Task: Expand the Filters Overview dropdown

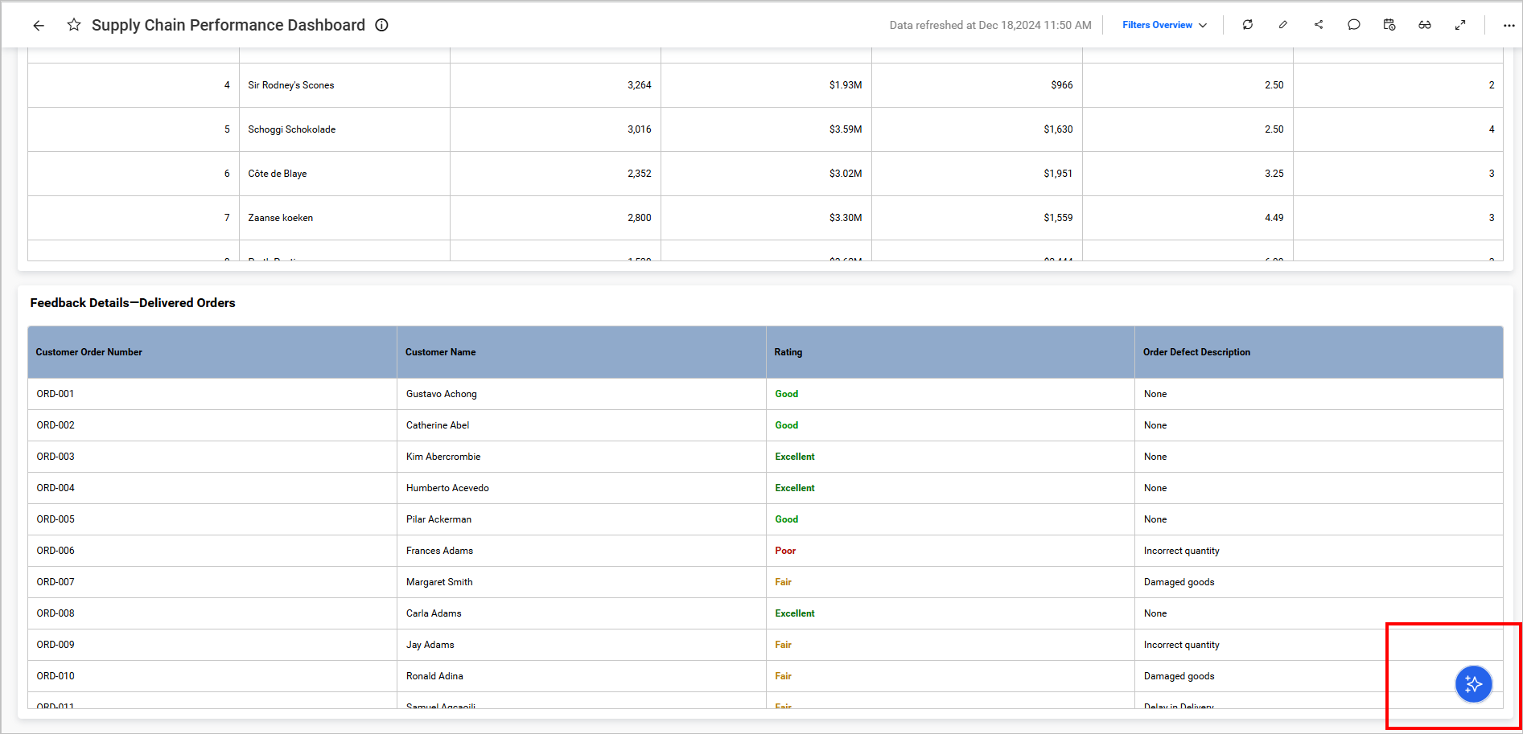Action: point(1164,25)
